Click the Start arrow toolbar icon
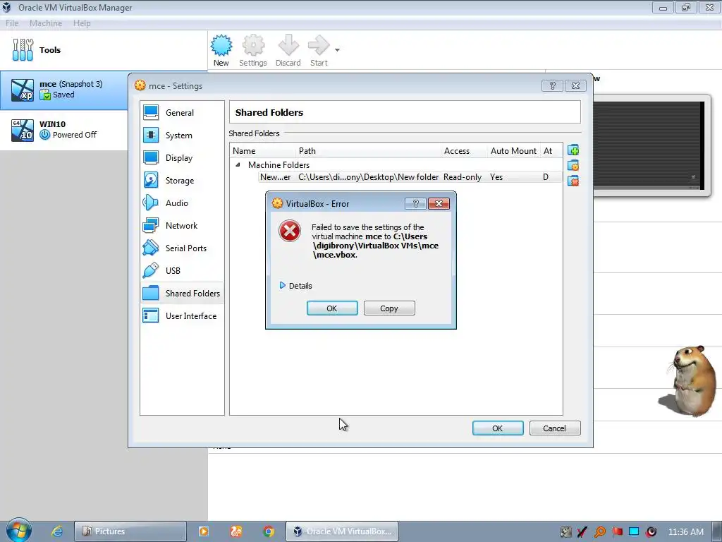The height and width of the screenshot is (542, 722). [x=319, y=51]
